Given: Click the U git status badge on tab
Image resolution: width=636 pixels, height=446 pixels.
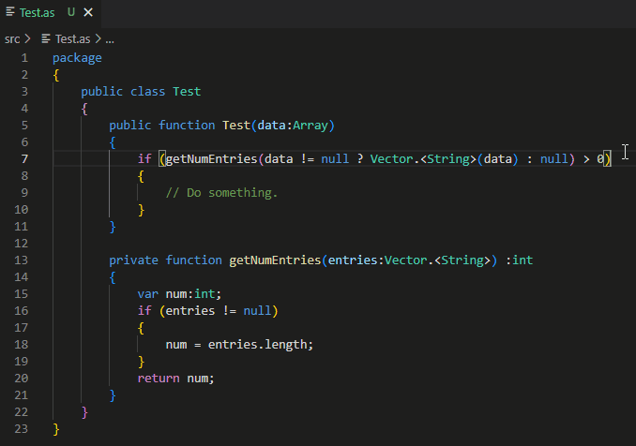Looking at the screenshot, I should click(x=71, y=12).
